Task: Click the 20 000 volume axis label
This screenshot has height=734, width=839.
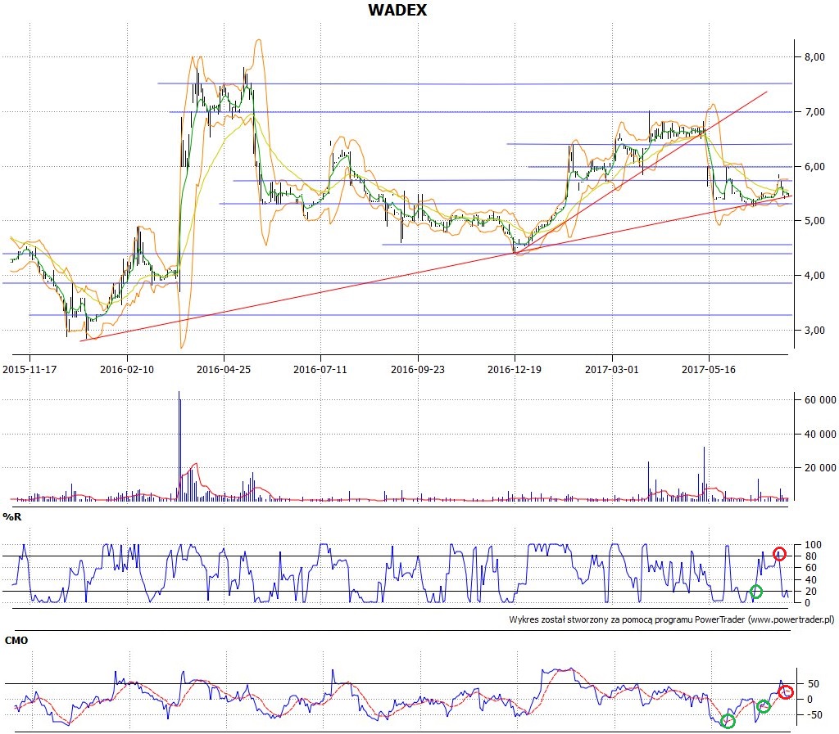Action: 820,468
